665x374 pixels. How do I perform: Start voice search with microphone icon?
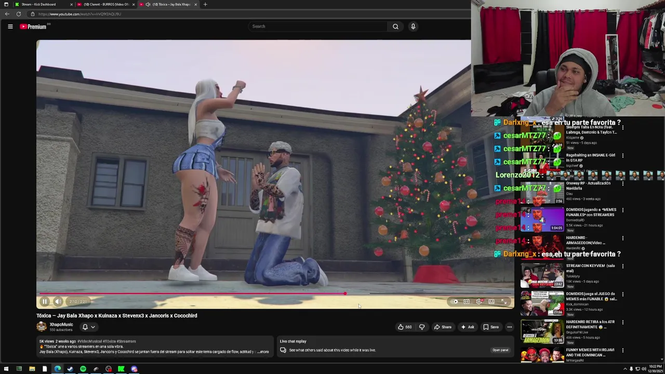pos(413,26)
